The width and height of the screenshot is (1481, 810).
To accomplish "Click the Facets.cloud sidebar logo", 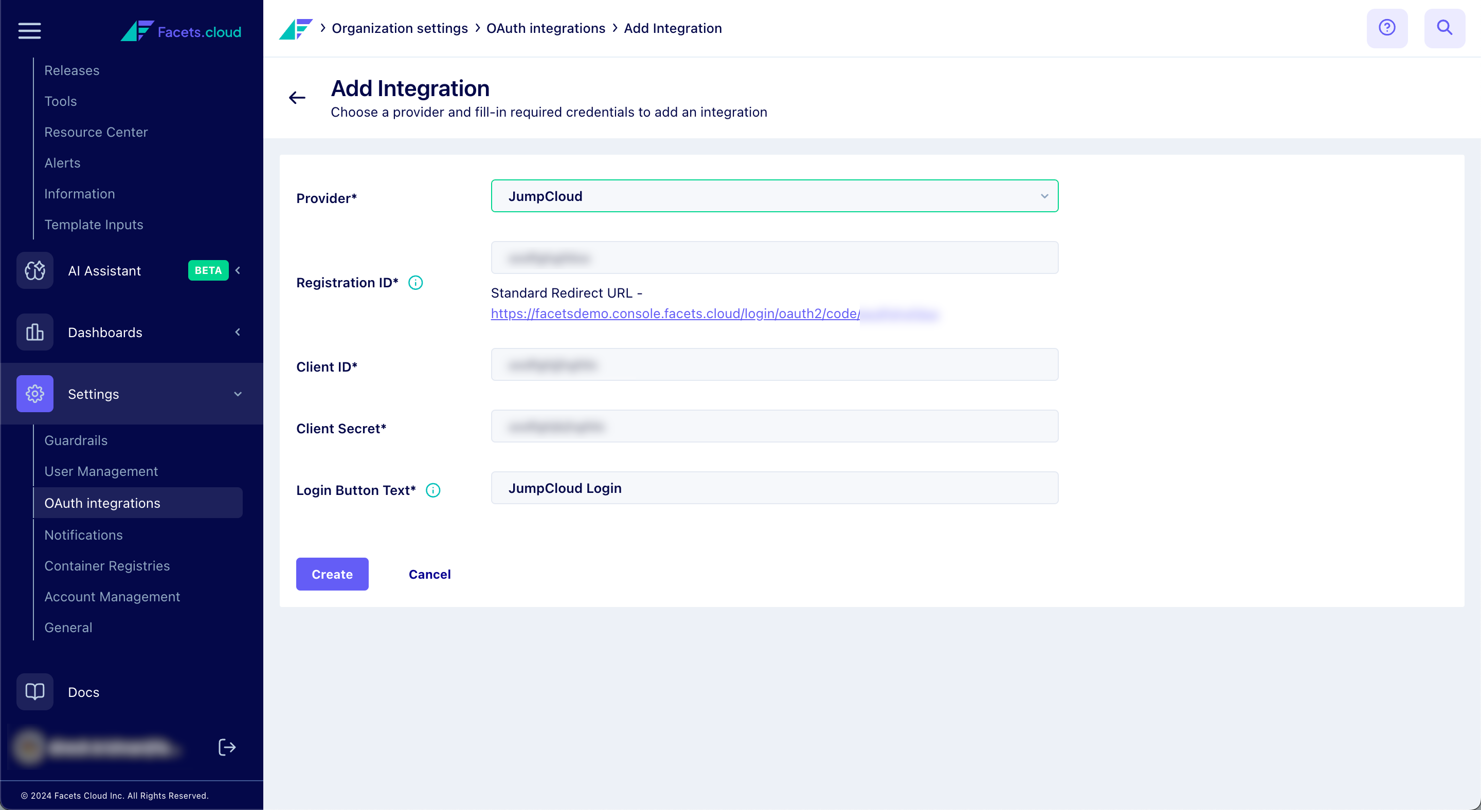I will 181,31.
